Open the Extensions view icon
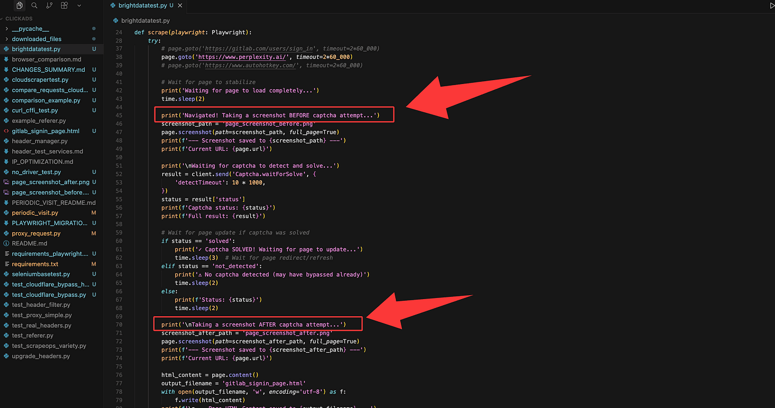The image size is (775, 408). coord(64,6)
